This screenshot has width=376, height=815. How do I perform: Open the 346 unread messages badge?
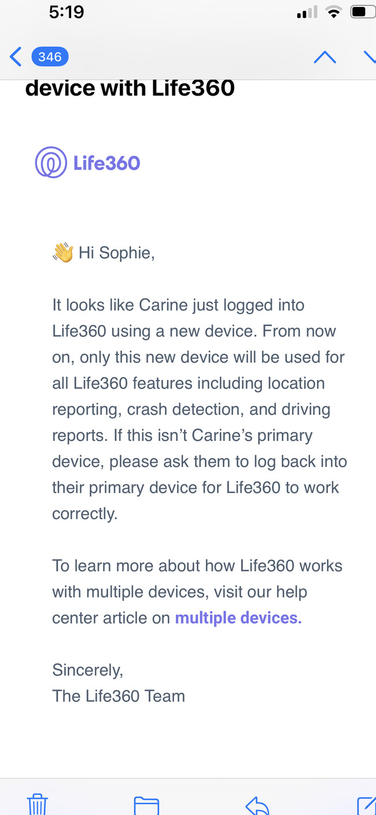pyautogui.click(x=50, y=57)
